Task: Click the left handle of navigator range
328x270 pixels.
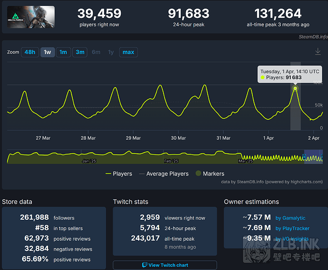Action: pyautogui.click(x=304, y=157)
